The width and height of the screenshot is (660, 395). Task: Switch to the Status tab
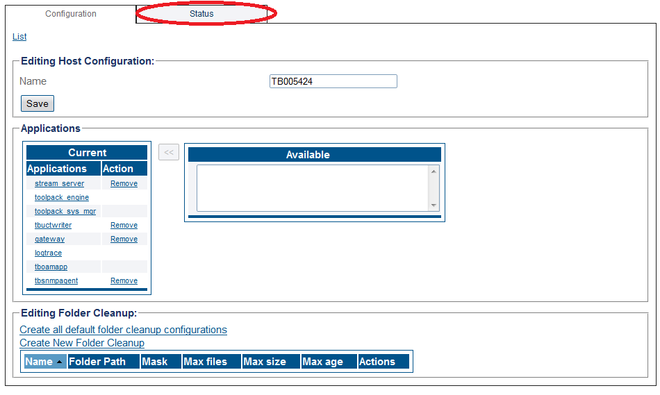(x=201, y=13)
